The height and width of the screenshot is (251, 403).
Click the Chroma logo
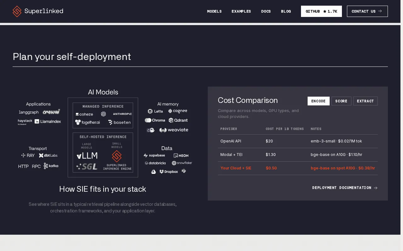(x=155, y=120)
